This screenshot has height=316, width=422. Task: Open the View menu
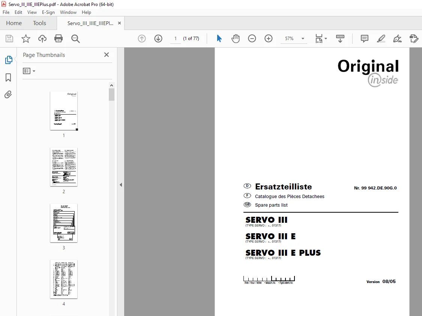point(32,12)
